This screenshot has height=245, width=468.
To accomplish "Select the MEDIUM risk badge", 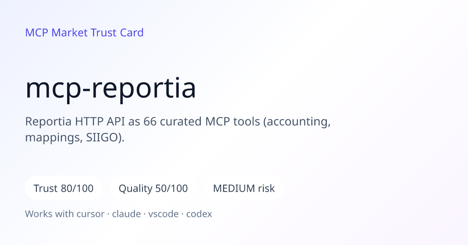I will click(x=244, y=189).
